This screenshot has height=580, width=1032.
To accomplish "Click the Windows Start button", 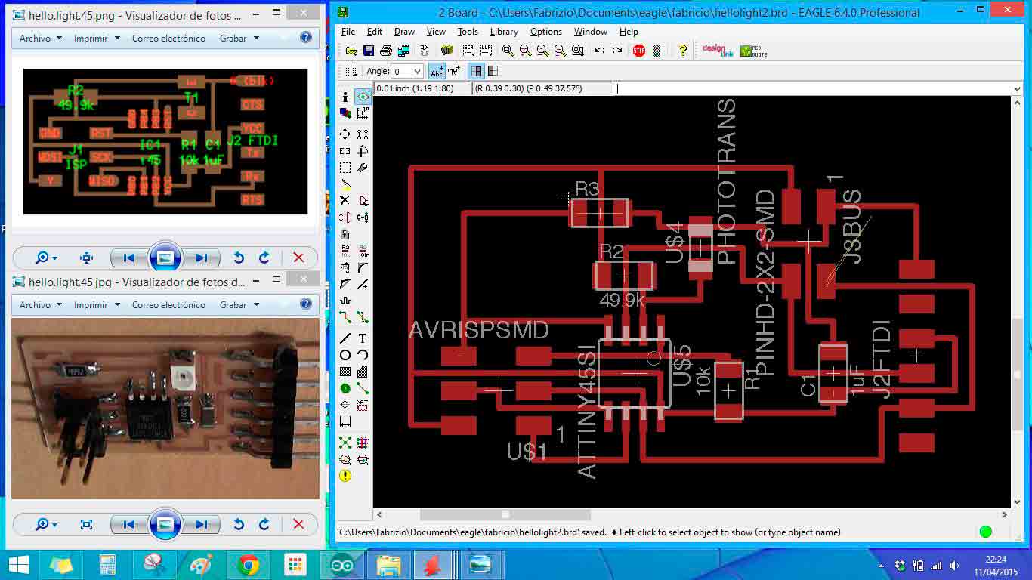I will coord(19,564).
